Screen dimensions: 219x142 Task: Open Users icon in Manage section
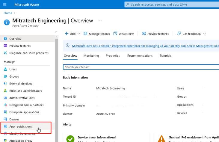[5, 69]
